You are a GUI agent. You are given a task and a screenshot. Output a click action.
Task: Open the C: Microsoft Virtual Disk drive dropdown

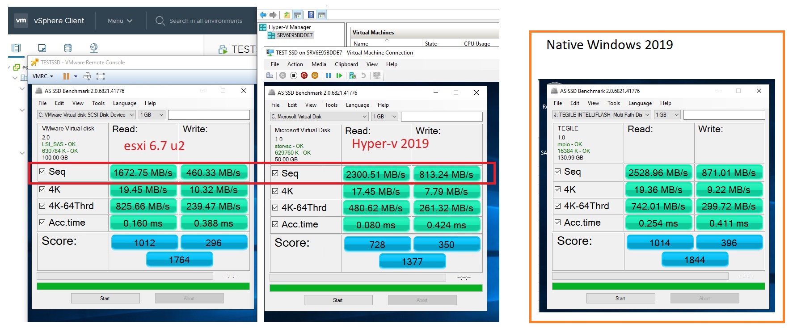(x=319, y=117)
